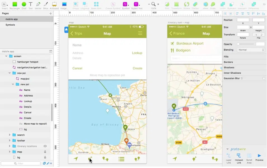Unlock the map layer
The image size is (267, 168).
coord(45,151)
